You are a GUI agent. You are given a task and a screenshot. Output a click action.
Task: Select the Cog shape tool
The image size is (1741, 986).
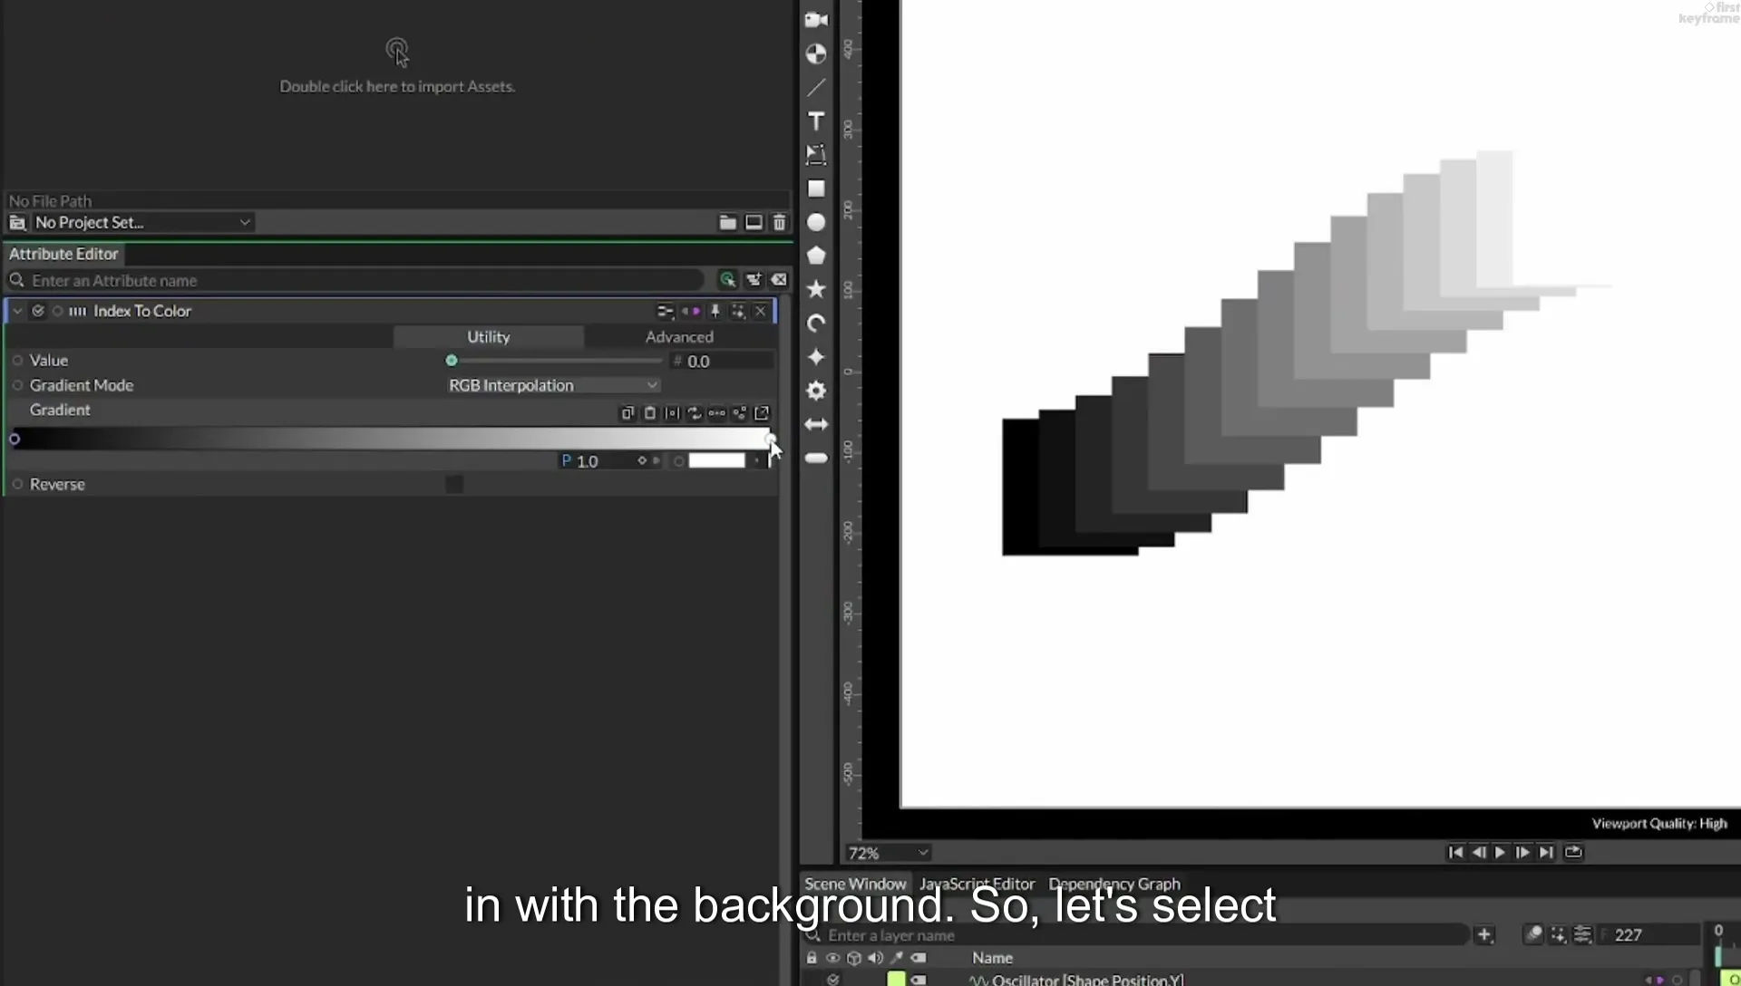(816, 391)
